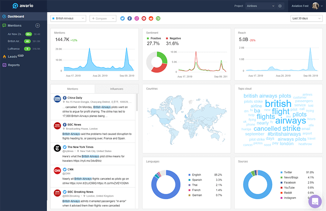The width and height of the screenshot is (326, 211).
Task: Open Leads in the sidebar
Action: [13, 57]
